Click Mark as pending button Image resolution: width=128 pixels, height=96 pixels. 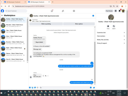[x=46, y=24]
